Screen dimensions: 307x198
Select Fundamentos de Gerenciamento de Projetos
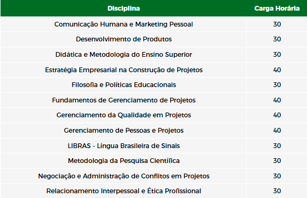point(124,100)
